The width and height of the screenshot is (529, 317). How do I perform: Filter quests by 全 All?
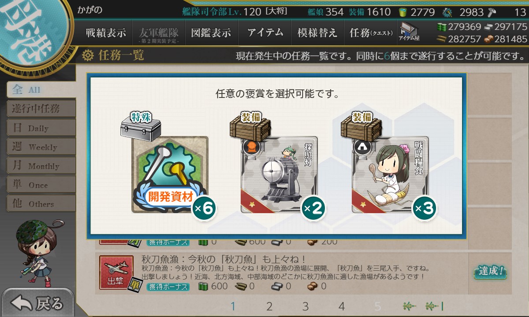(x=41, y=89)
